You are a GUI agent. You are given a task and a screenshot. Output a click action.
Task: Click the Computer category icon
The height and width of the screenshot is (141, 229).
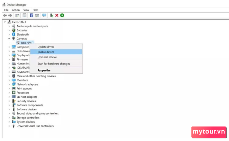(14, 47)
